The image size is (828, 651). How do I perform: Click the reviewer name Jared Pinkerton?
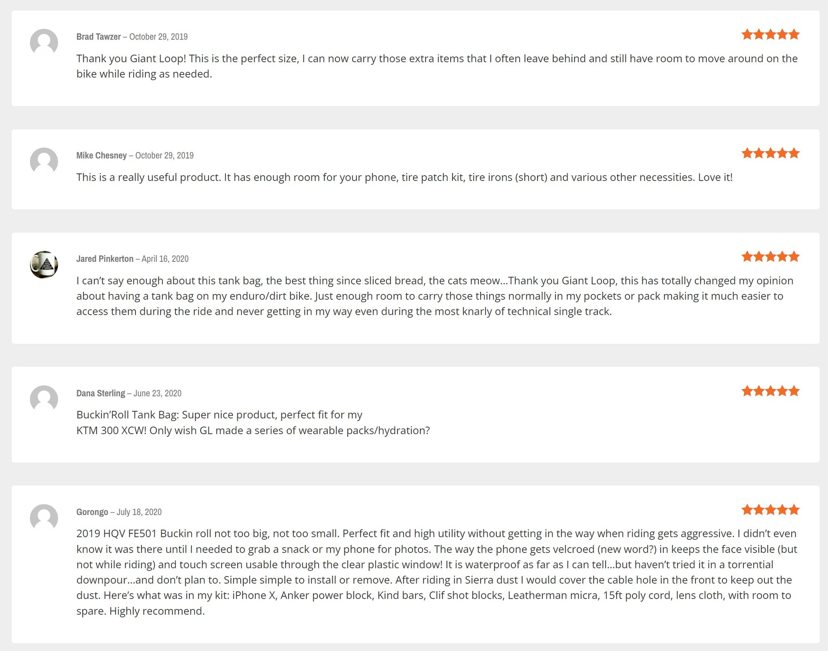105,259
